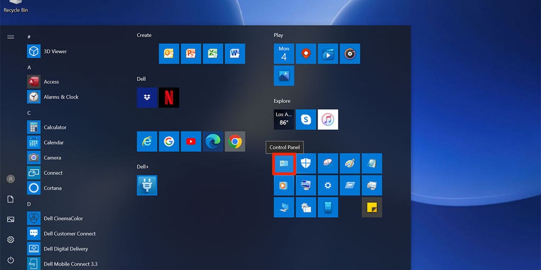Open the Outlook tile in Create group

[x=169, y=54]
